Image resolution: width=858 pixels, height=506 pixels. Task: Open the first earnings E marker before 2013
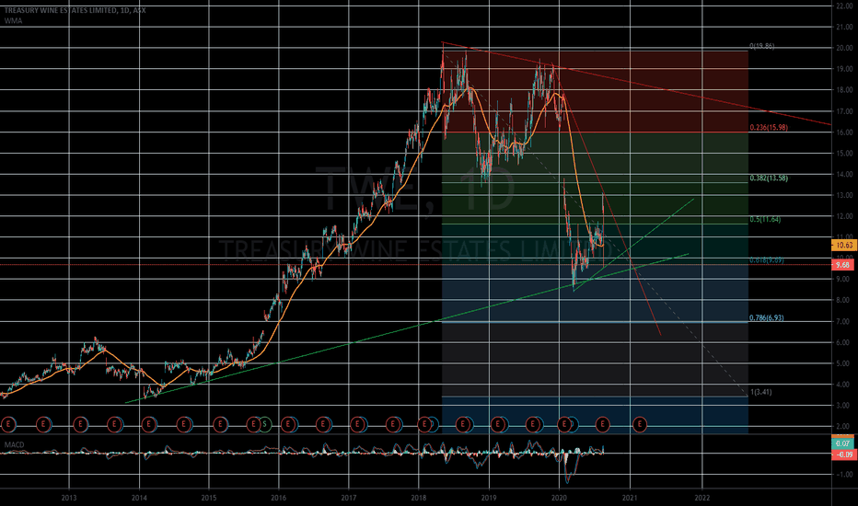8,424
